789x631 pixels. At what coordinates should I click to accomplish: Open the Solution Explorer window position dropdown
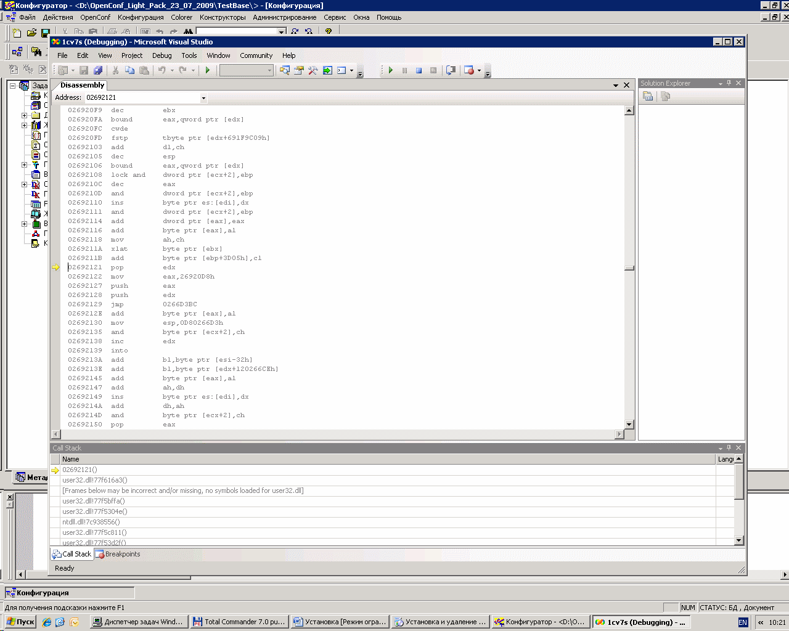pos(720,83)
